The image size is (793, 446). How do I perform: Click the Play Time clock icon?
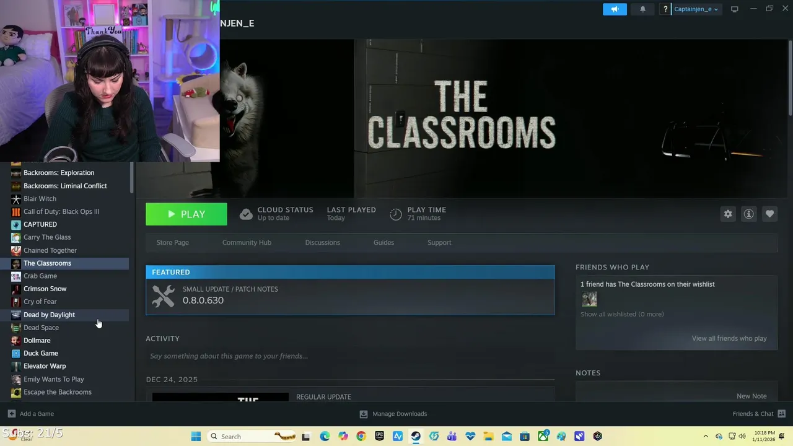pos(396,214)
